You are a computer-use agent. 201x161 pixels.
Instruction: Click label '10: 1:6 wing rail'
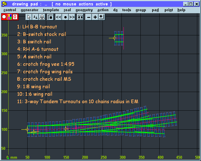[35, 94]
